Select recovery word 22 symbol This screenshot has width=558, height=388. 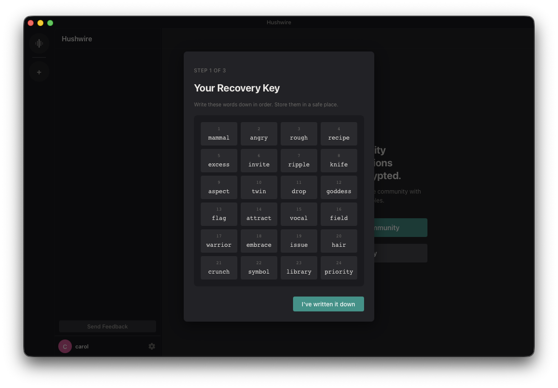(x=259, y=268)
